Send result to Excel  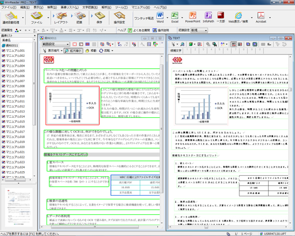(x=174, y=17)
